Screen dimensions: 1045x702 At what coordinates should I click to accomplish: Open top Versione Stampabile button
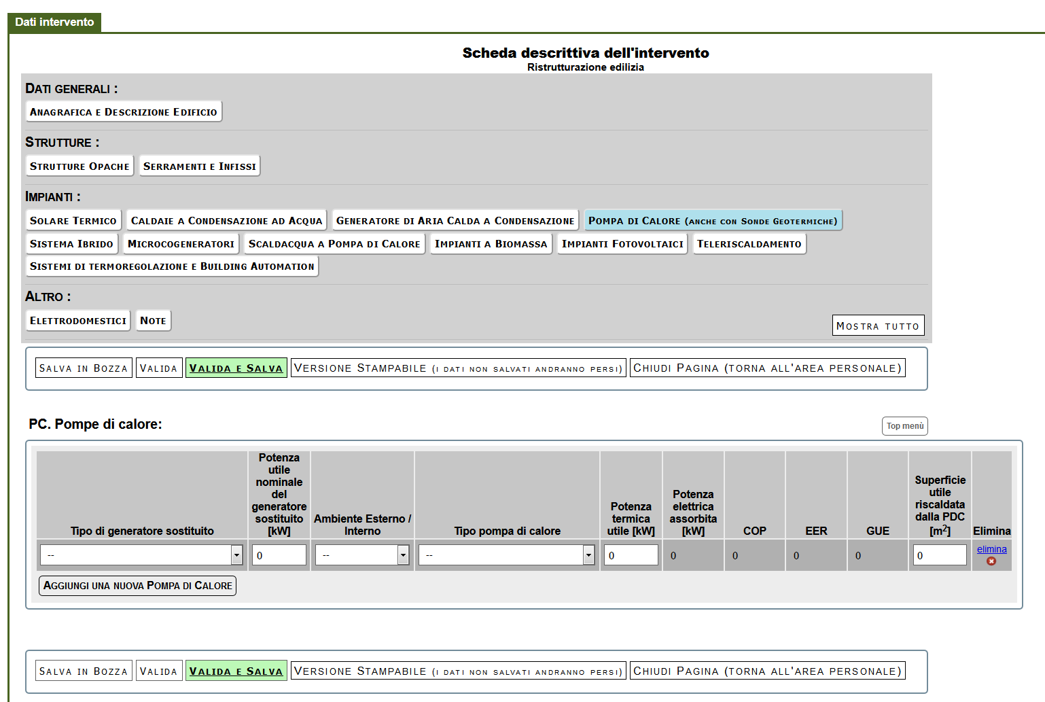point(458,368)
